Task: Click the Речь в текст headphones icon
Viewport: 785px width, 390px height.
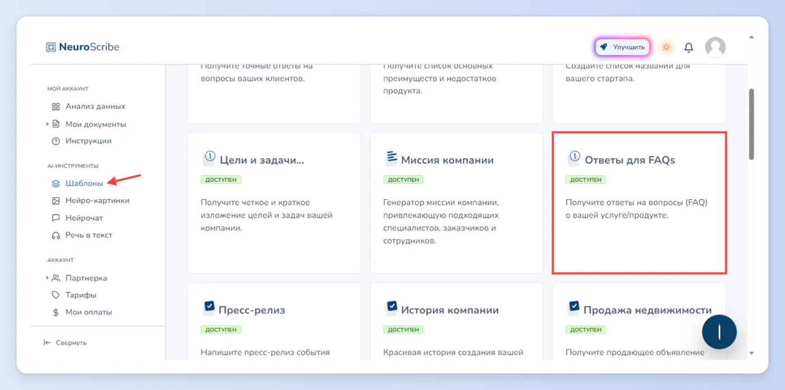Action: point(56,235)
